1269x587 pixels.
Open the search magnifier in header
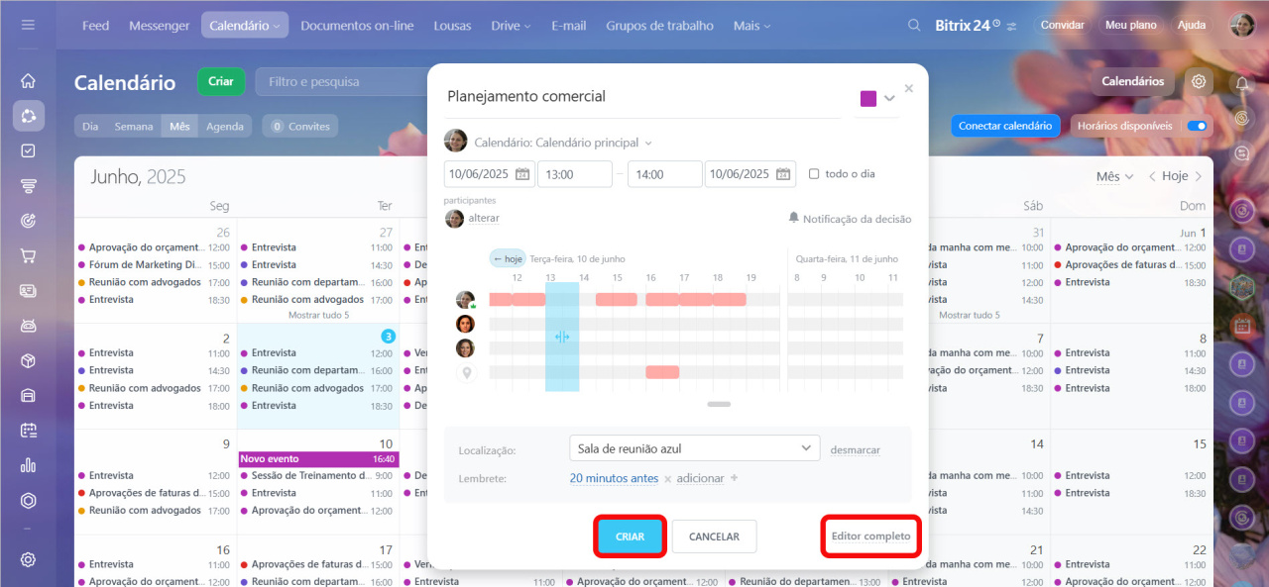coord(914,26)
